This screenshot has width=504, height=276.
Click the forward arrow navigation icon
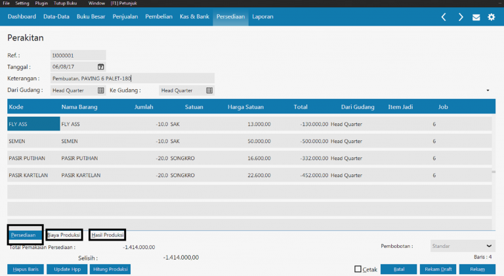pos(461,17)
